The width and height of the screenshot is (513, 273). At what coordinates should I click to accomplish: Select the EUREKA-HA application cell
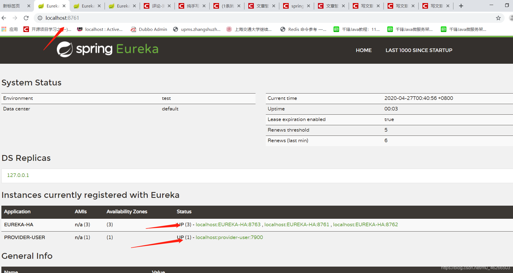coord(19,225)
